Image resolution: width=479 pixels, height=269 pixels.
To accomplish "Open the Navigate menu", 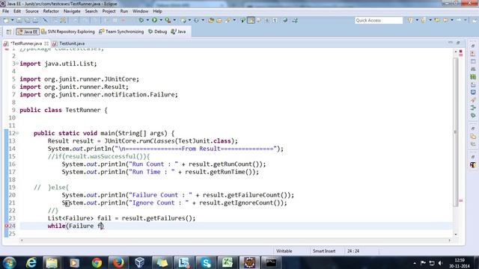I will tap(72, 11).
